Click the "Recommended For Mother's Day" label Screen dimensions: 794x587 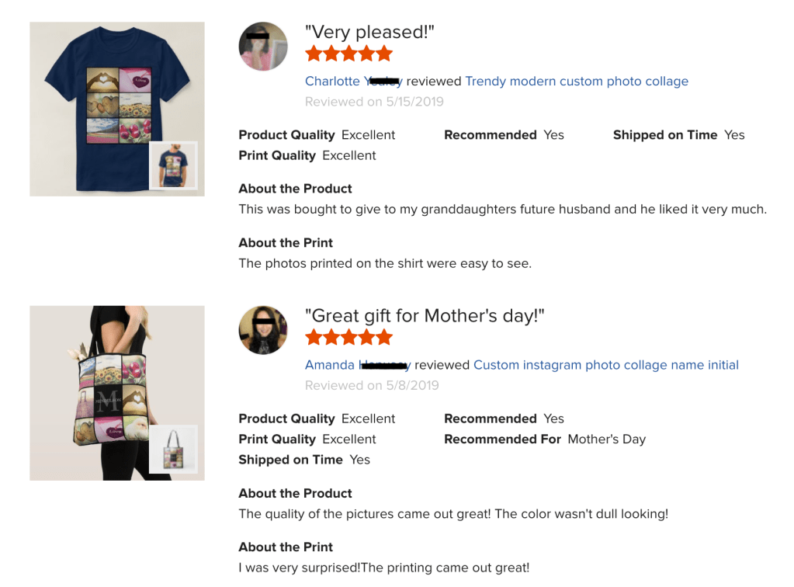click(x=544, y=439)
